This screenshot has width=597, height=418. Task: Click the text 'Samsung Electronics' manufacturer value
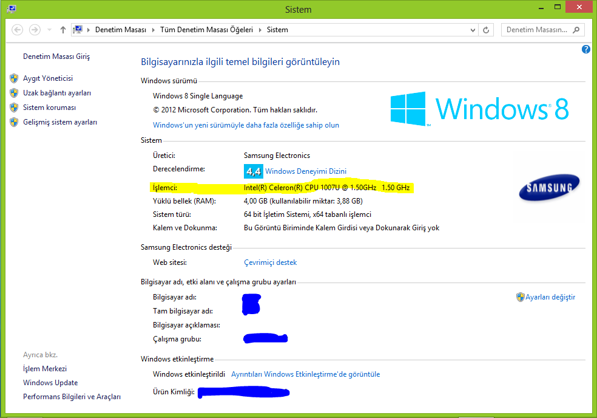(277, 156)
